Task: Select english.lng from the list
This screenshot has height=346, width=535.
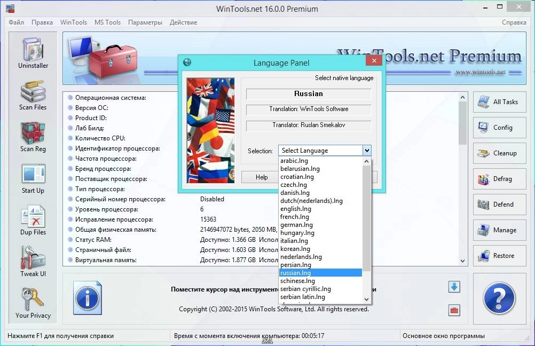Action: click(320, 209)
